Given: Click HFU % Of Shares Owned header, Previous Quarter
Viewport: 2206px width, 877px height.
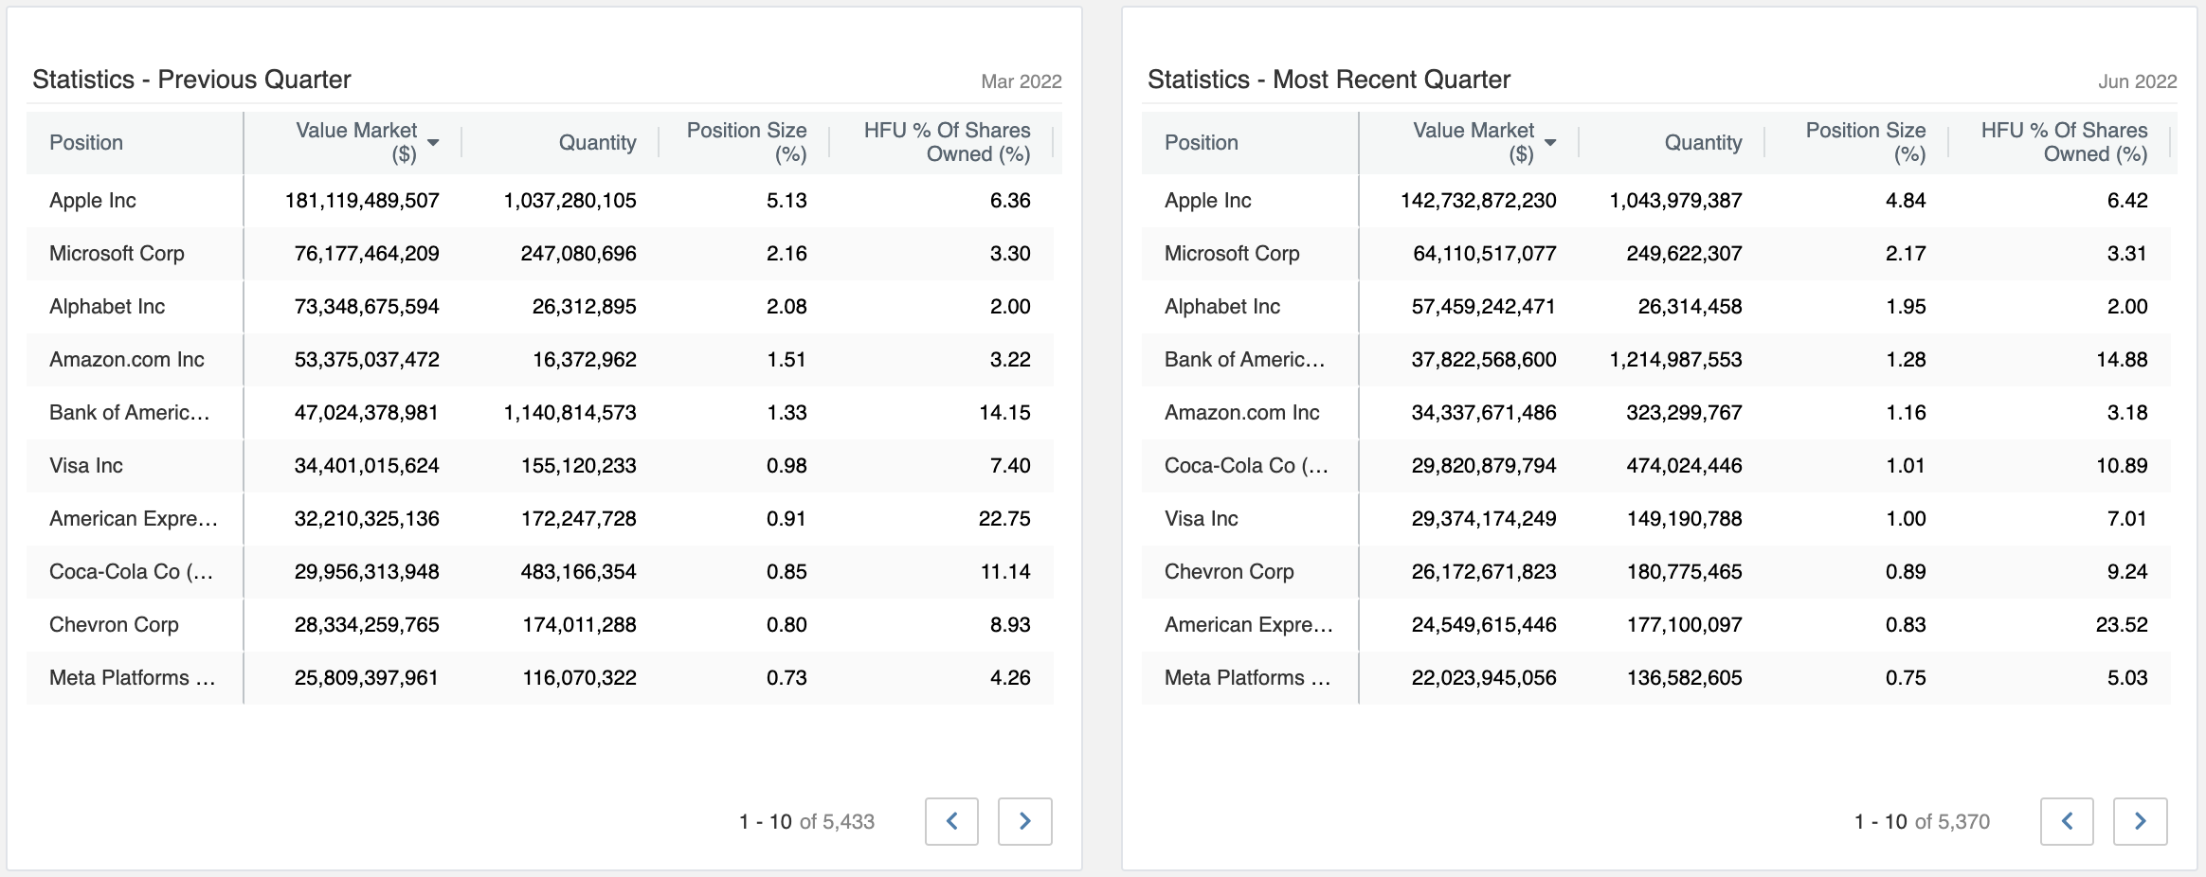Looking at the screenshot, I should point(947,142).
